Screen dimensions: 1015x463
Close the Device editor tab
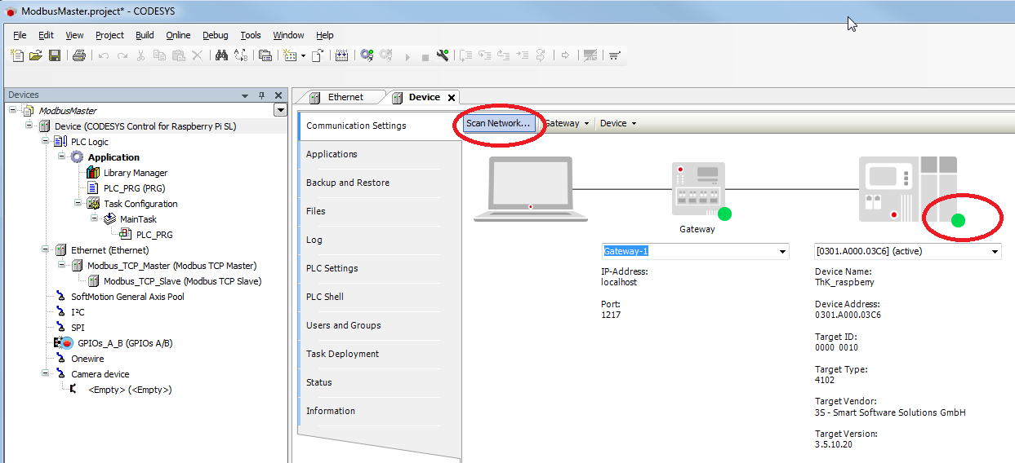452,98
